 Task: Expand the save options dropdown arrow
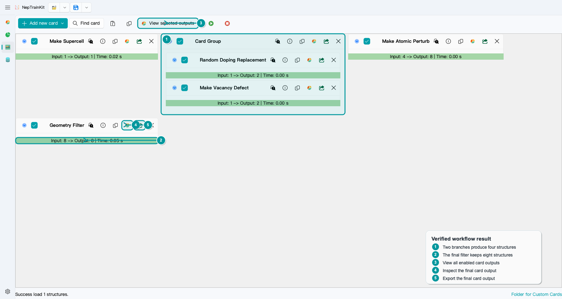click(x=86, y=7)
